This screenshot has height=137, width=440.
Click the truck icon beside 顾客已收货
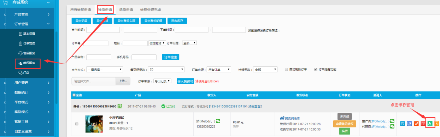pyautogui.click(x=282, y=119)
